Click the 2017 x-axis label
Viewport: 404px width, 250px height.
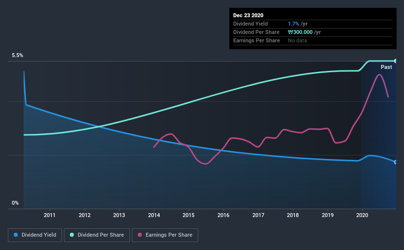coord(258,215)
